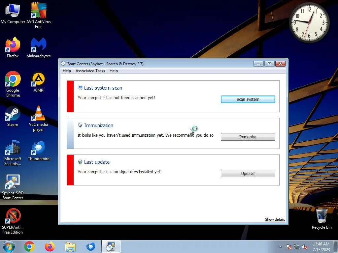Open the Show details link
338x253 pixels.
275,219
